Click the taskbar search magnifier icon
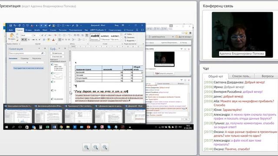Viewport: 278px width, 156px height. [13, 127]
